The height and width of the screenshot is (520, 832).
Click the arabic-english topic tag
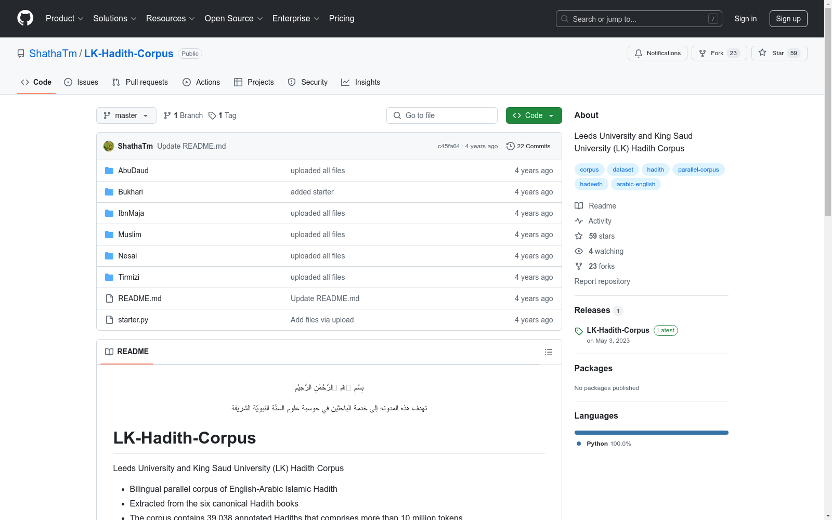(x=636, y=184)
